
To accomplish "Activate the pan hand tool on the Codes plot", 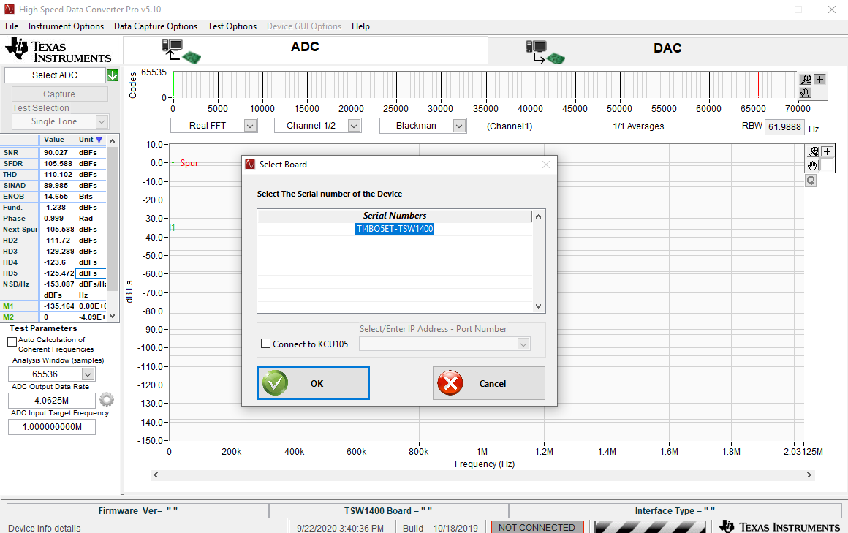I will (806, 92).
